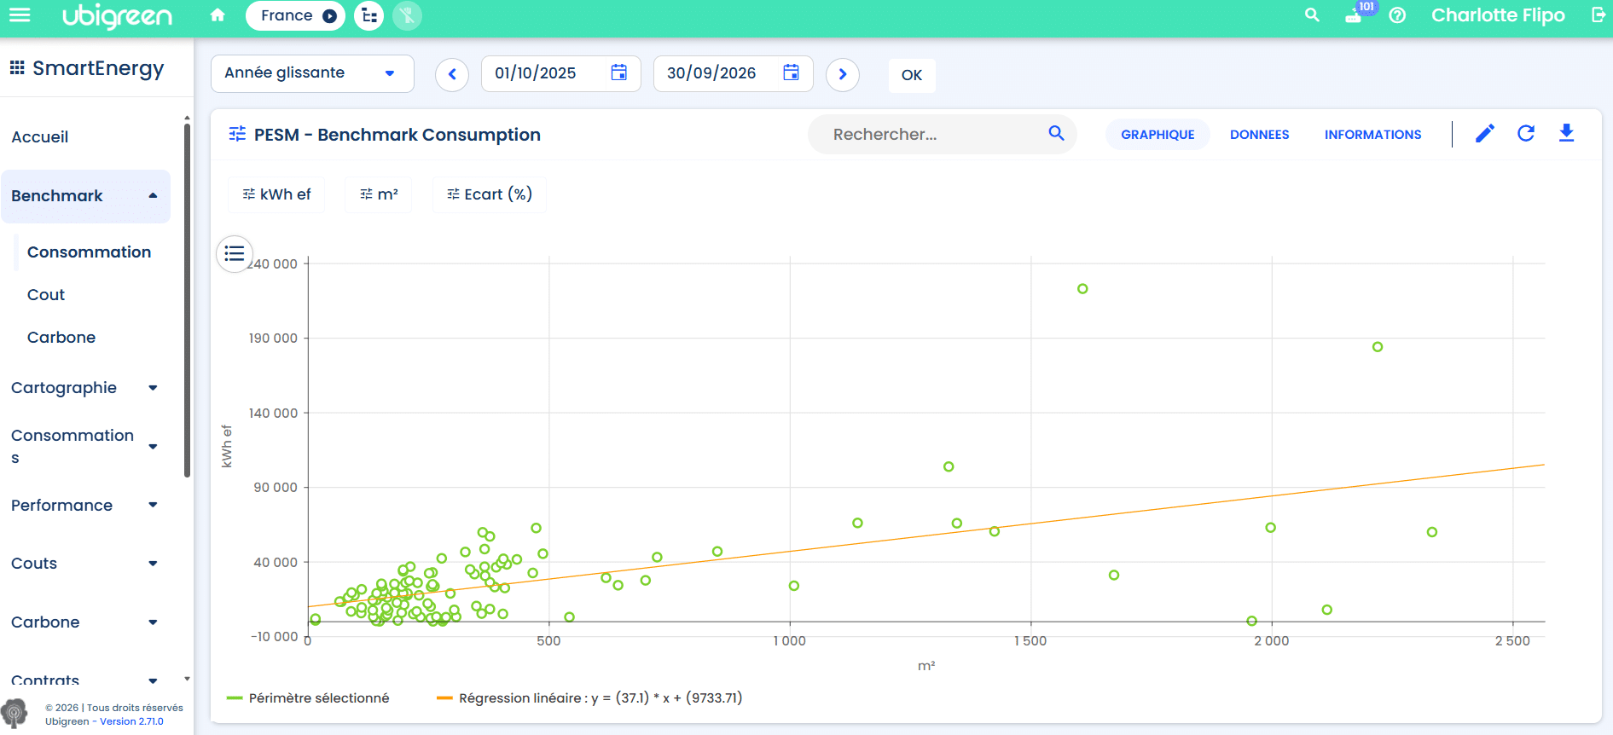Open the chart legend list button

click(x=235, y=254)
